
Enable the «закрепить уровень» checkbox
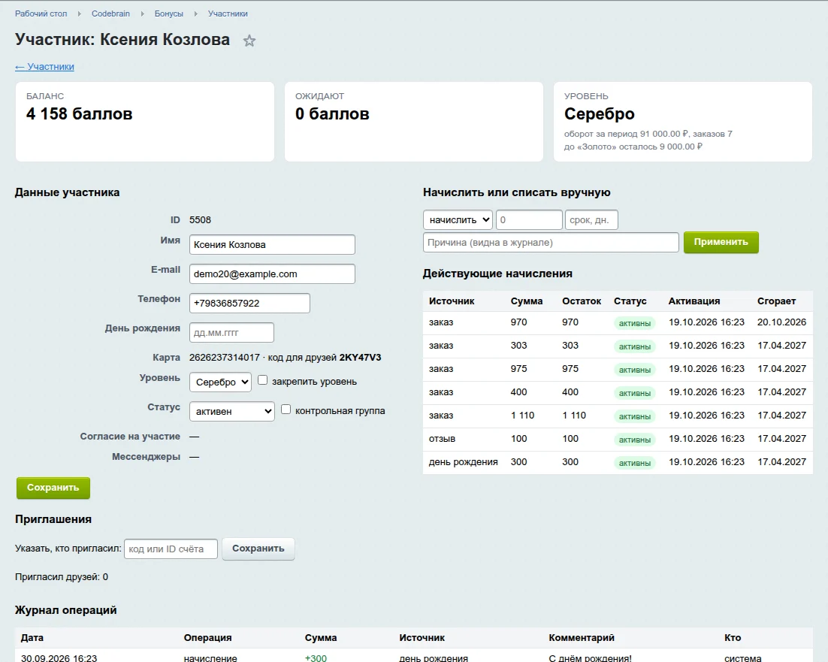click(x=262, y=380)
